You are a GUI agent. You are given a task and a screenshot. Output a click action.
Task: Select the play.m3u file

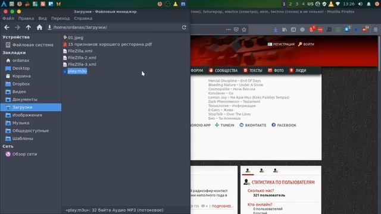(x=75, y=71)
